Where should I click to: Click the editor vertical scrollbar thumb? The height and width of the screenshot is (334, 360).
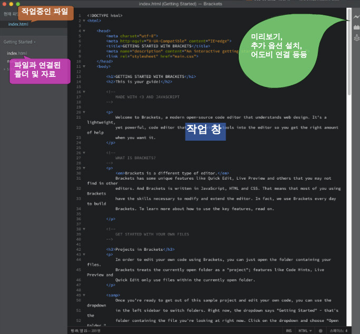[x=349, y=52]
